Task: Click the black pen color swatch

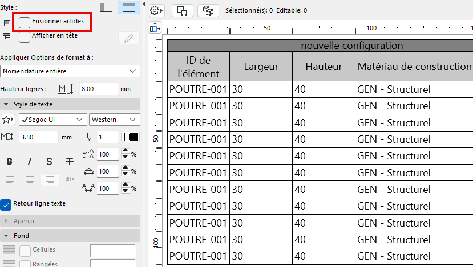Action: click(x=134, y=137)
